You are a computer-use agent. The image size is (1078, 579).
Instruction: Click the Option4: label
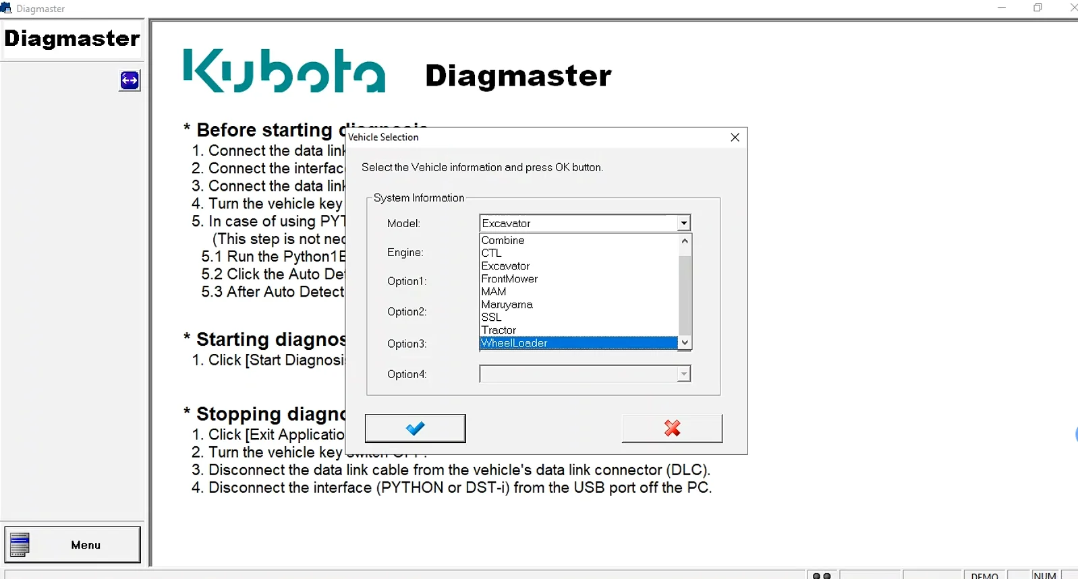[x=407, y=374]
